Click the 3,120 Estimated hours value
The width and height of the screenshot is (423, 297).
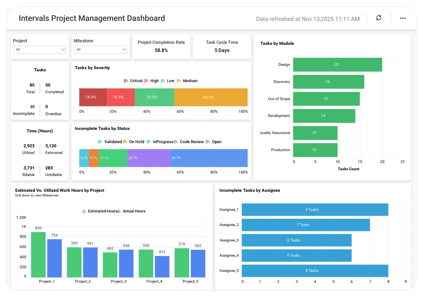click(x=51, y=146)
